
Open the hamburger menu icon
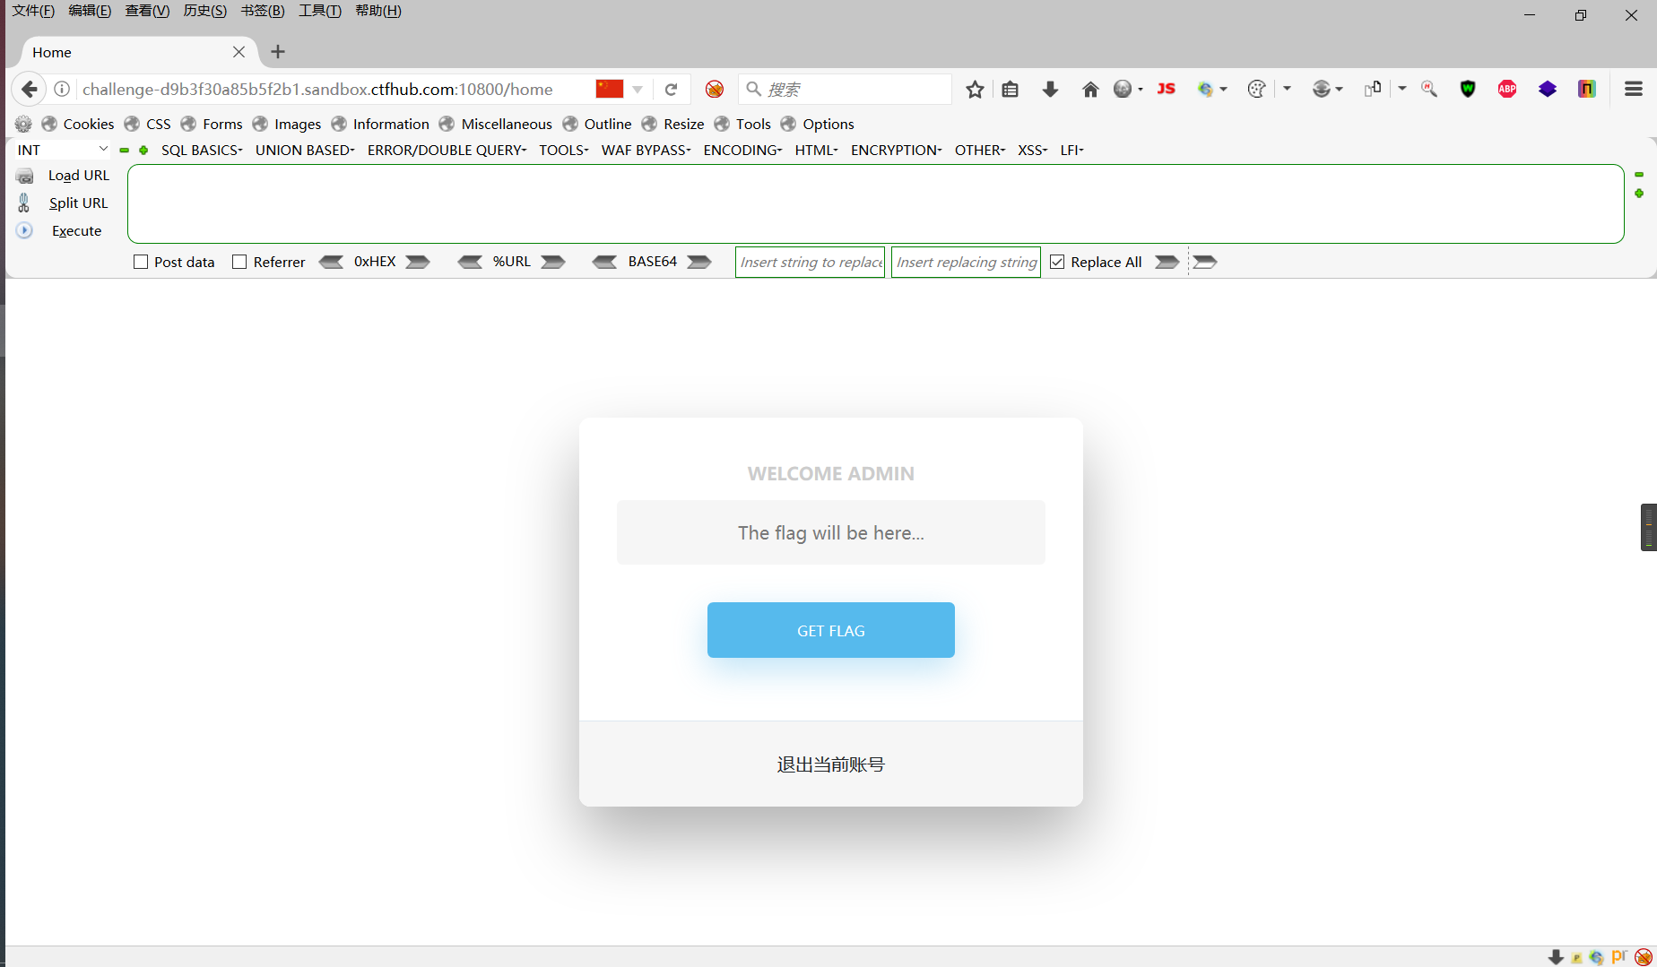point(1633,89)
